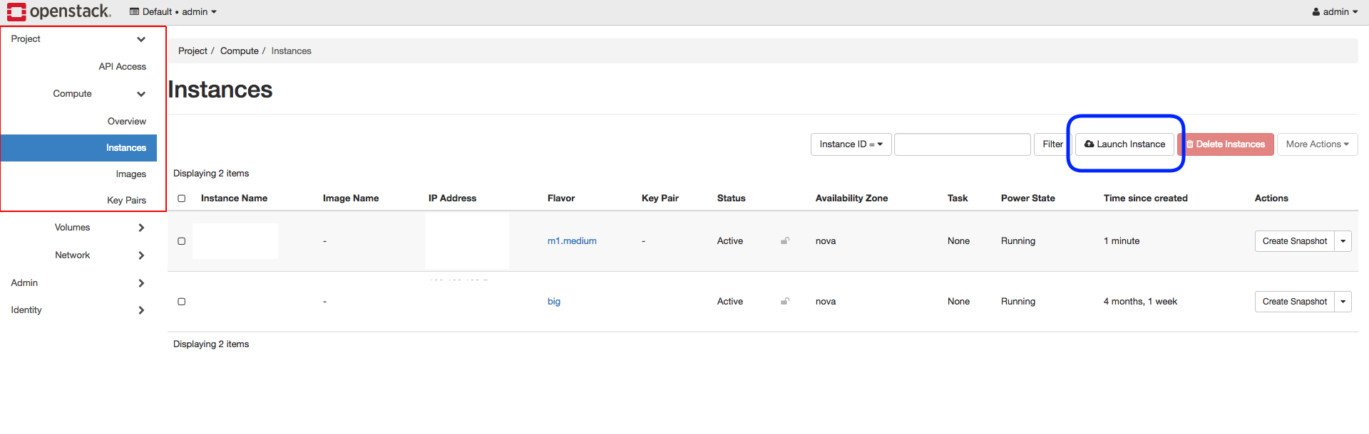
Task: Click the Time since created header
Action: [1145, 199]
